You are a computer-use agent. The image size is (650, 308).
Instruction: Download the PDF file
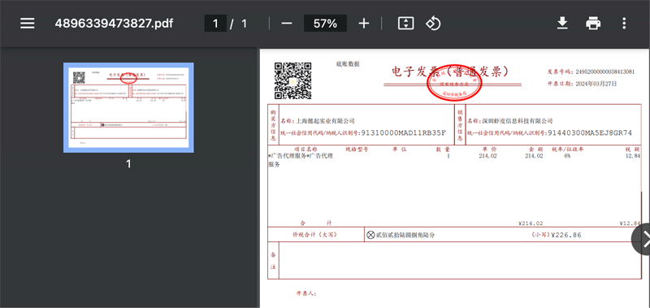coord(561,24)
